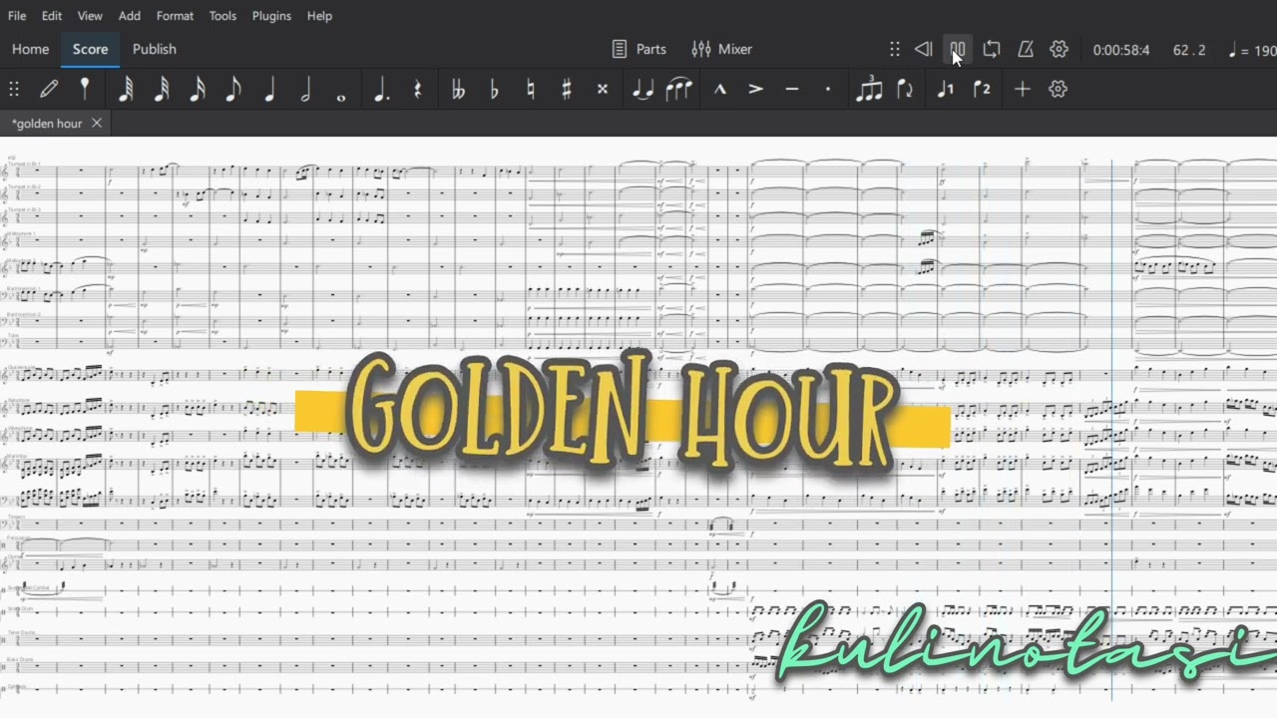Select the eighth note duration
Image resolution: width=1277 pixels, height=718 pixels.
coord(233,90)
